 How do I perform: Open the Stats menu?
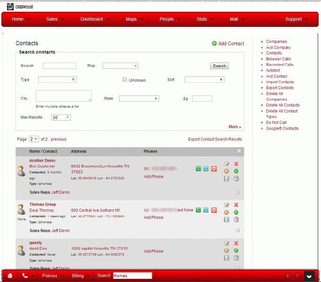[205, 19]
